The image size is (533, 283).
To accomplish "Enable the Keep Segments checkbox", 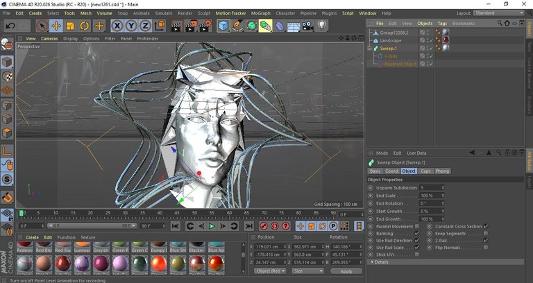I will pyautogui.click(x=486, y=233).
